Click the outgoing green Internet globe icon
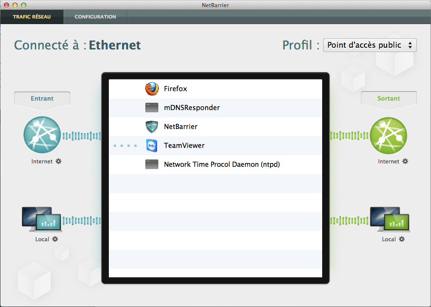The width and height of the screenshot is (431, 307). tap(388, 135)
